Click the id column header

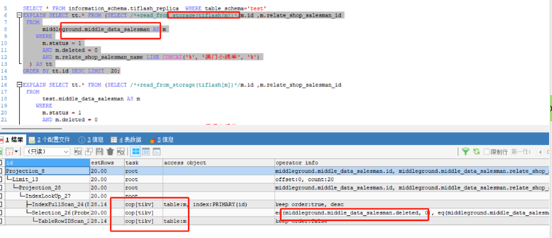point(48,163)
